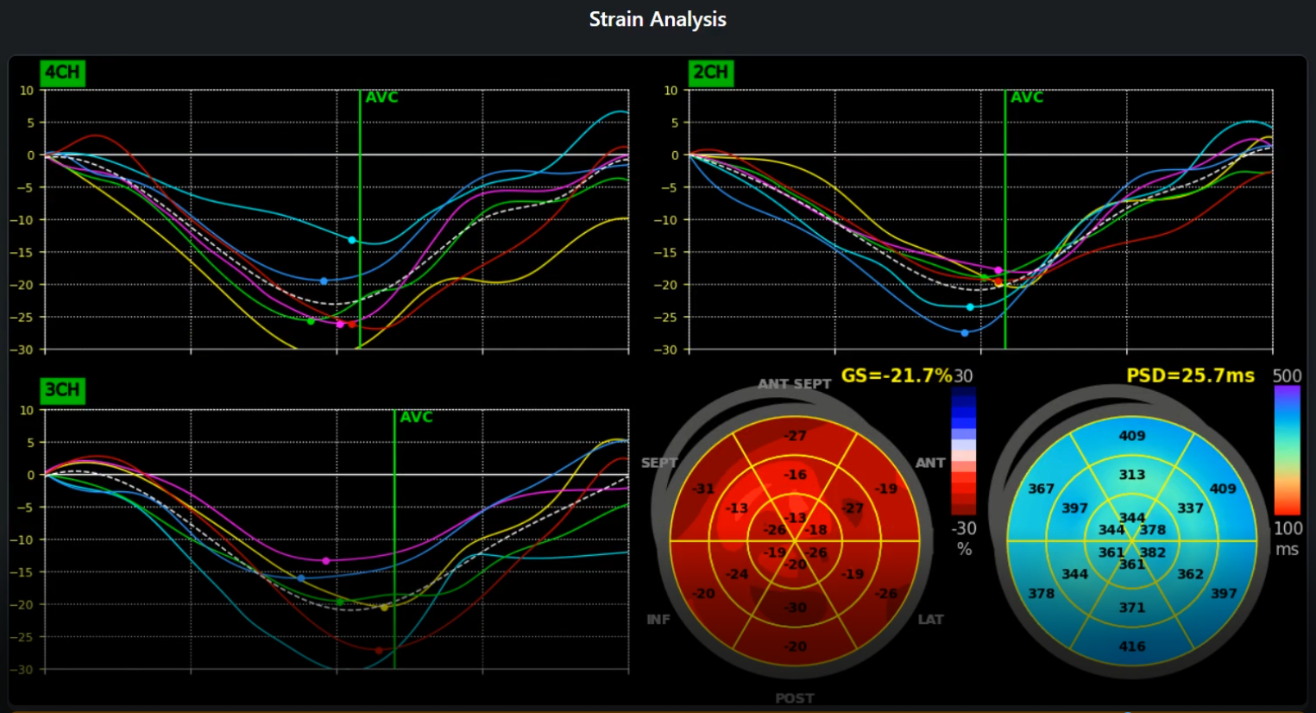Pick the 382 segment in timing bullseye

1152,552
